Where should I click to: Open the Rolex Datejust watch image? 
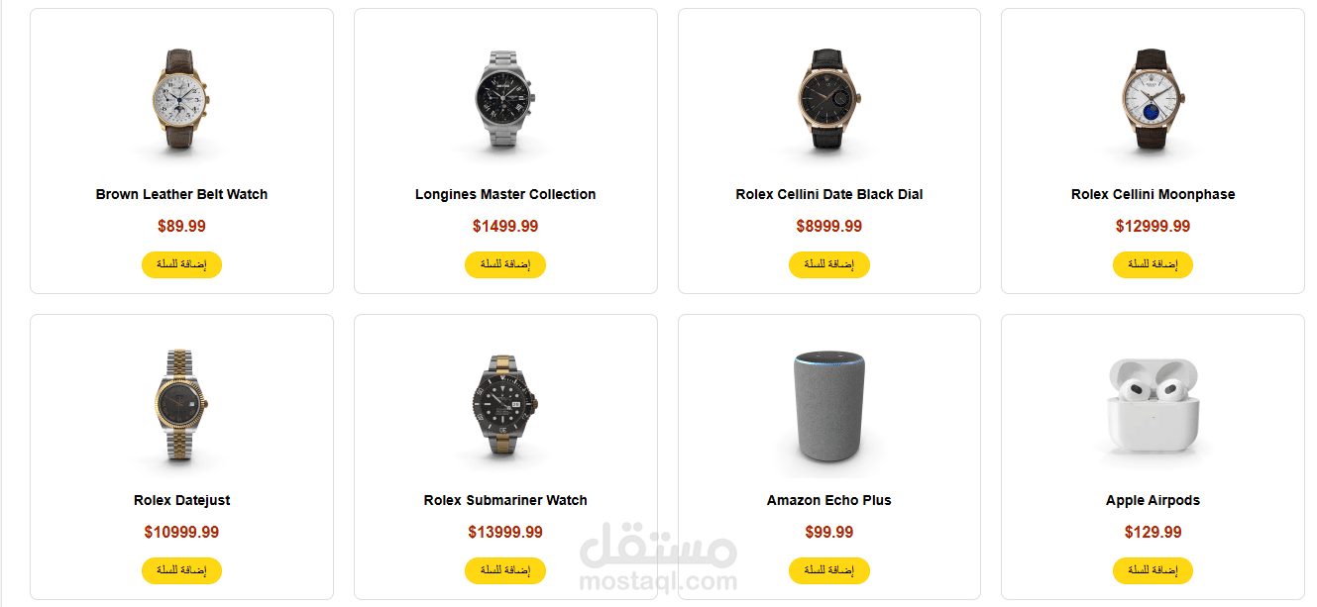tap(181, 407)
